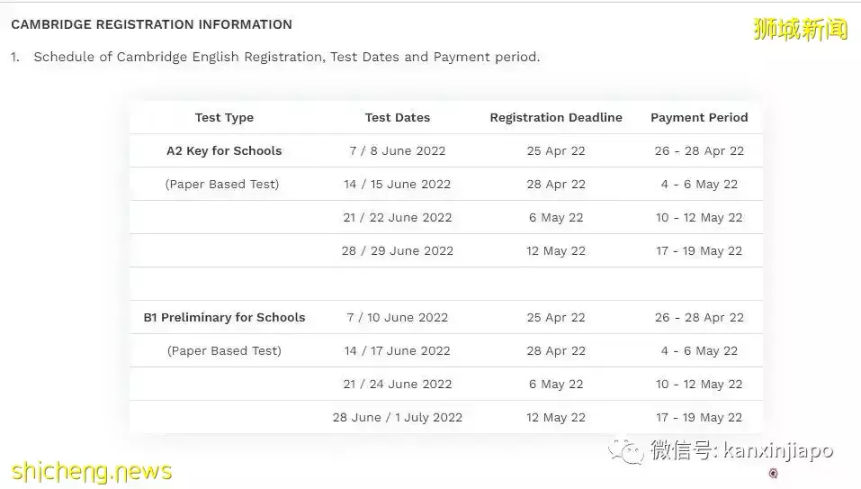Click the Payment Period column header

[x=699, y=117]
